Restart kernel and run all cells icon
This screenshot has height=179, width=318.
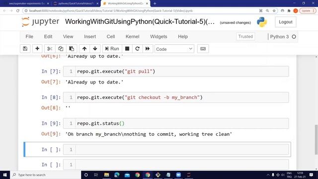[148, 49]
